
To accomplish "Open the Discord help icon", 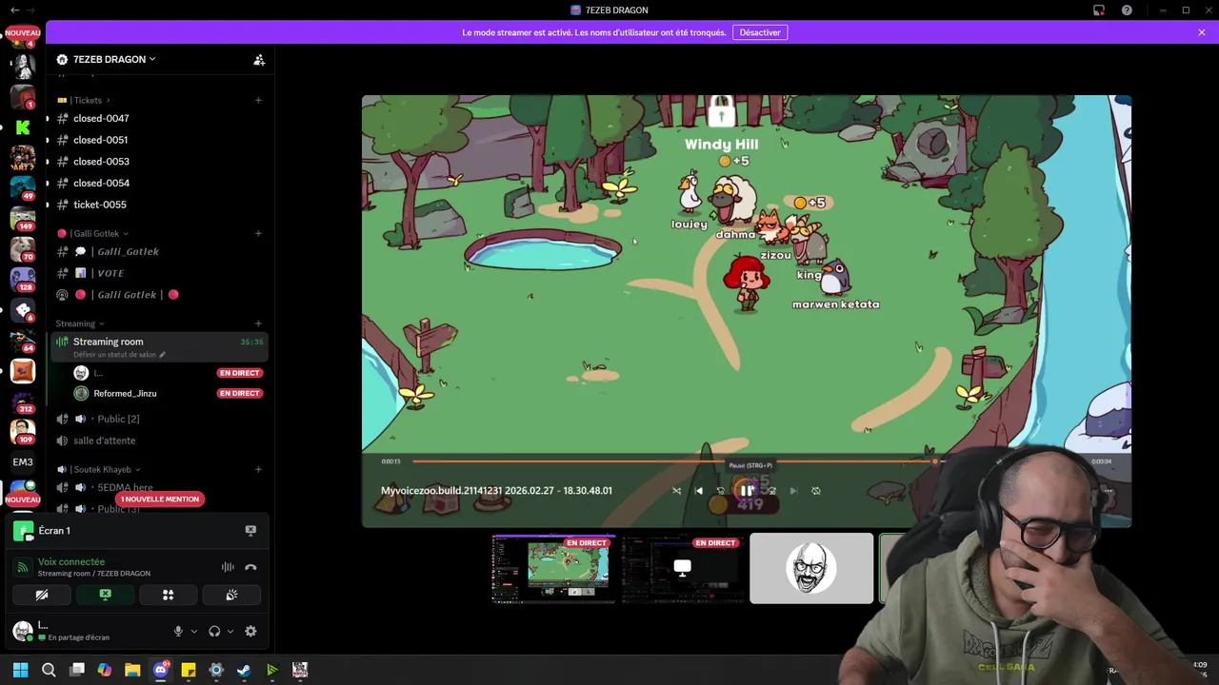I will click(1127, 10).
